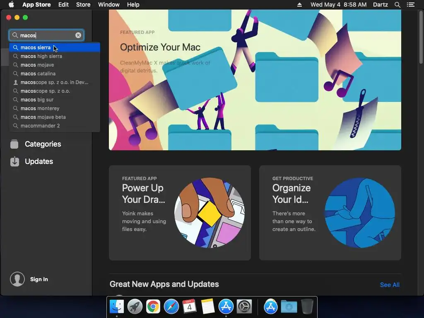Open Calendar icon showing May 4

click(189, 307)
